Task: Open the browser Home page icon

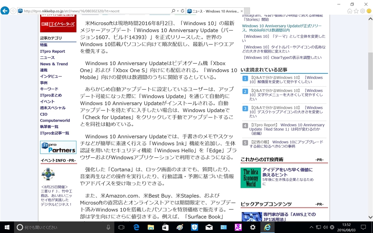Action: tap(349, 11)
